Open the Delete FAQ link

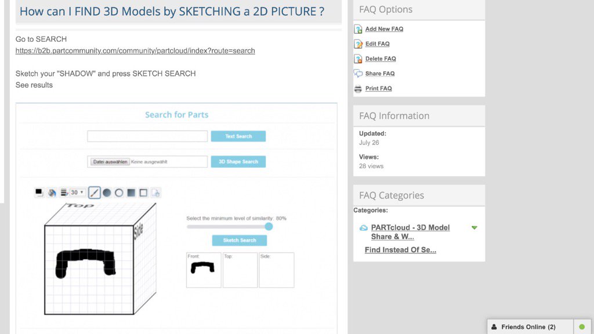click(381, 59)
